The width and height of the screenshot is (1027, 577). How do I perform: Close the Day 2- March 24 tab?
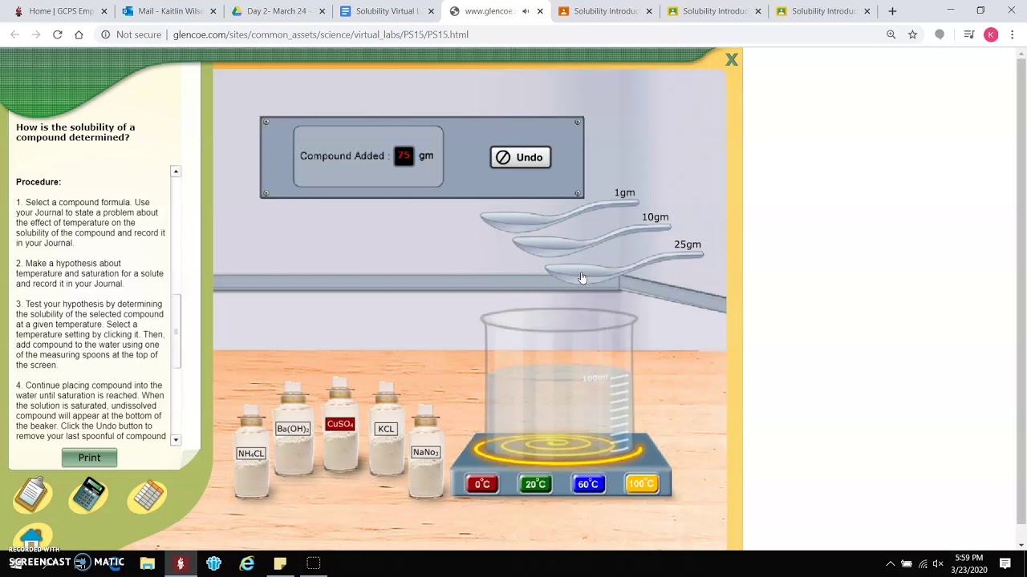[x=323, y=11]
